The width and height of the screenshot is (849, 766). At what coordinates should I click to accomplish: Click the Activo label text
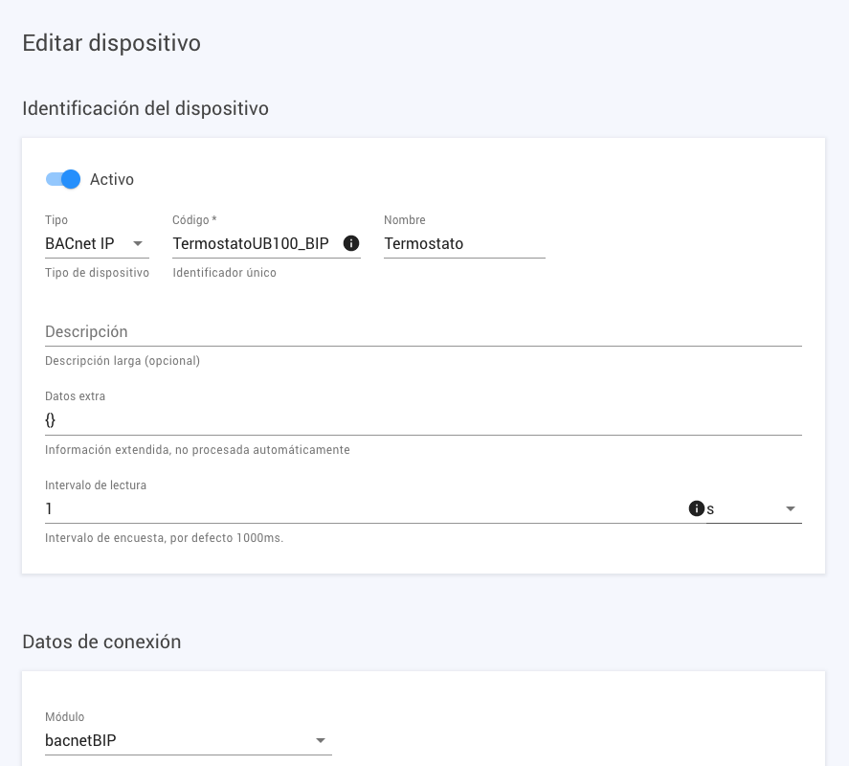tap(113, 179)
